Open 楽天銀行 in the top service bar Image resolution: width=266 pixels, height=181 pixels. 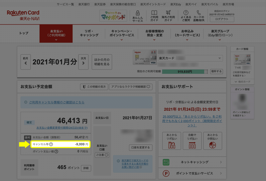(x=84, y=4)
